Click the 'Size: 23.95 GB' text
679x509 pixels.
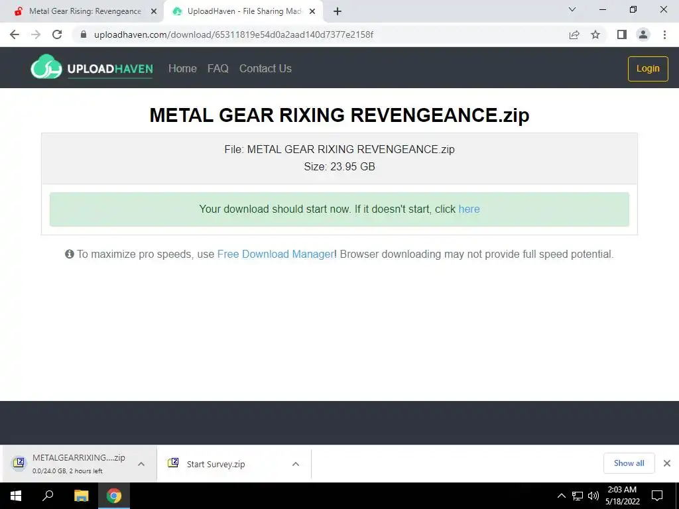[339, 166]
